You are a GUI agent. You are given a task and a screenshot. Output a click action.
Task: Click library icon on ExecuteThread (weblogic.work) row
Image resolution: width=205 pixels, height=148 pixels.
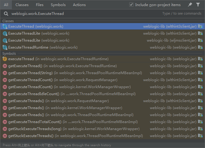[200, 26]
